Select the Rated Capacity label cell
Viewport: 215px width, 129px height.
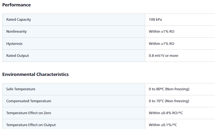click(x=19, y=20)
